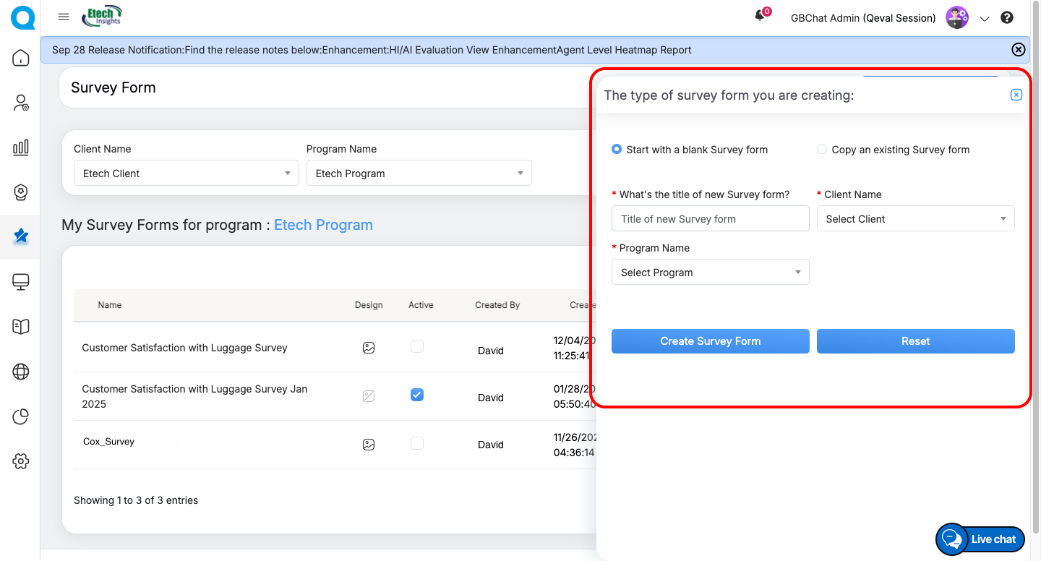Click the home icon in sidebar
This screenshot has width=1041, height=561.
point(21,58)
